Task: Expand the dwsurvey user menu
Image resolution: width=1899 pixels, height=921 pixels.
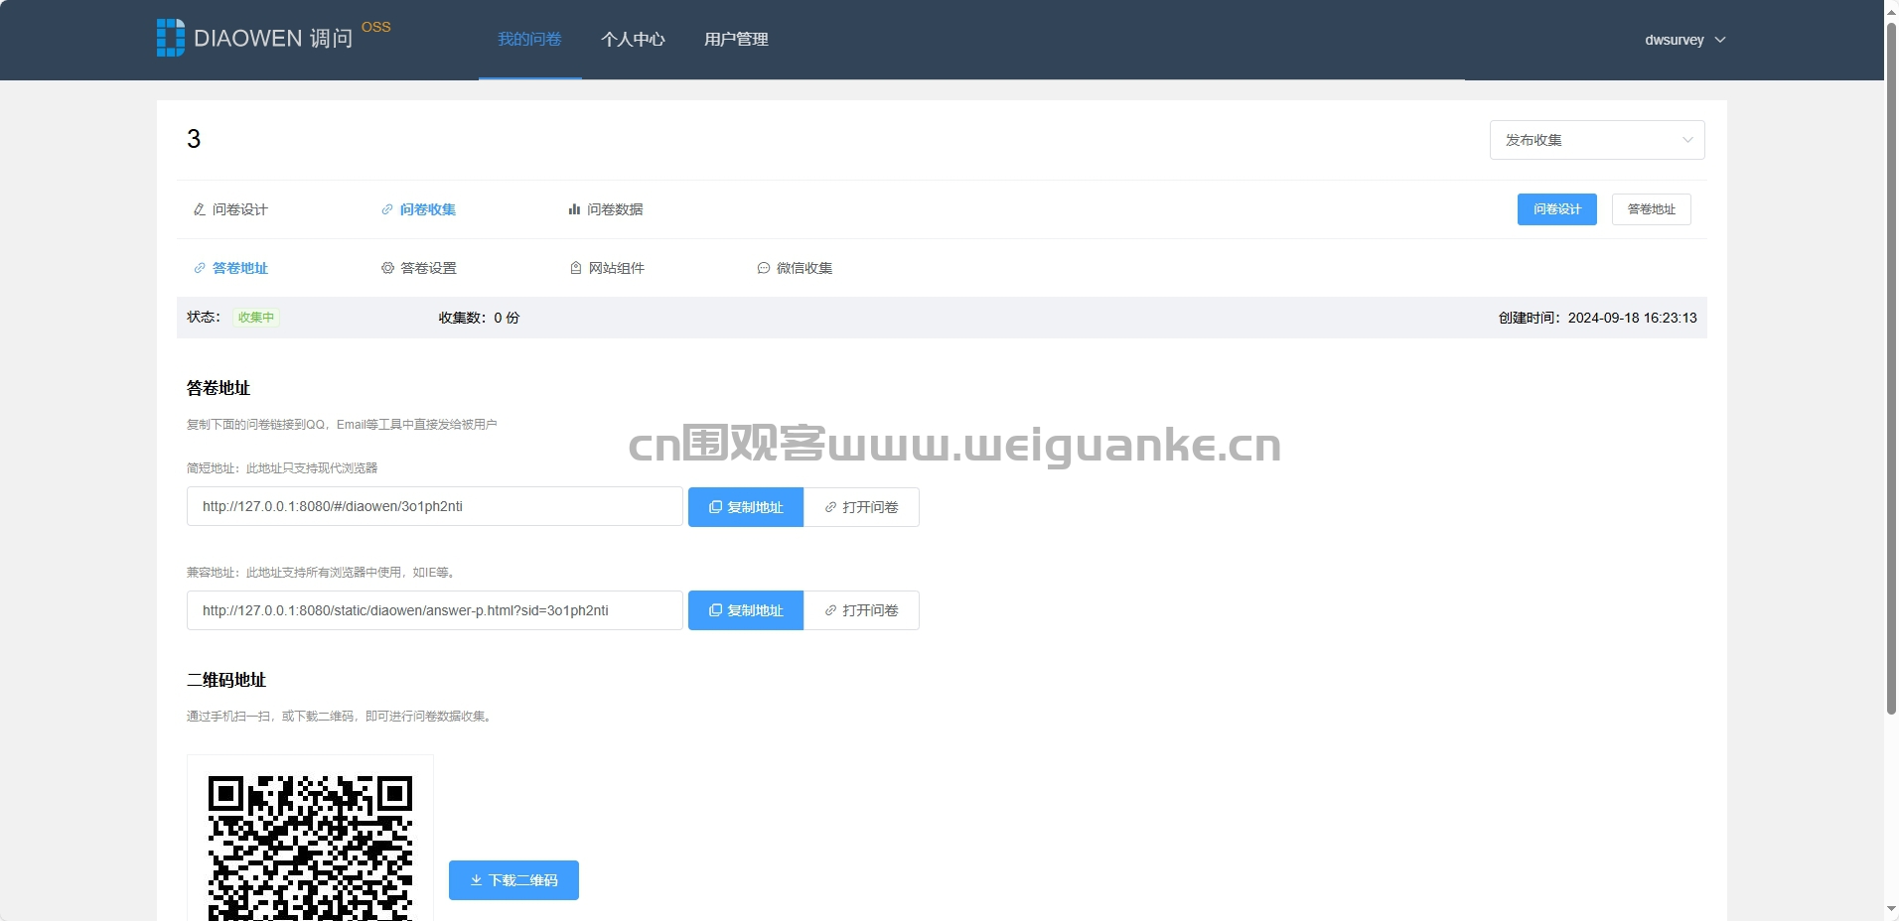Action: (x=1684, y=40)
